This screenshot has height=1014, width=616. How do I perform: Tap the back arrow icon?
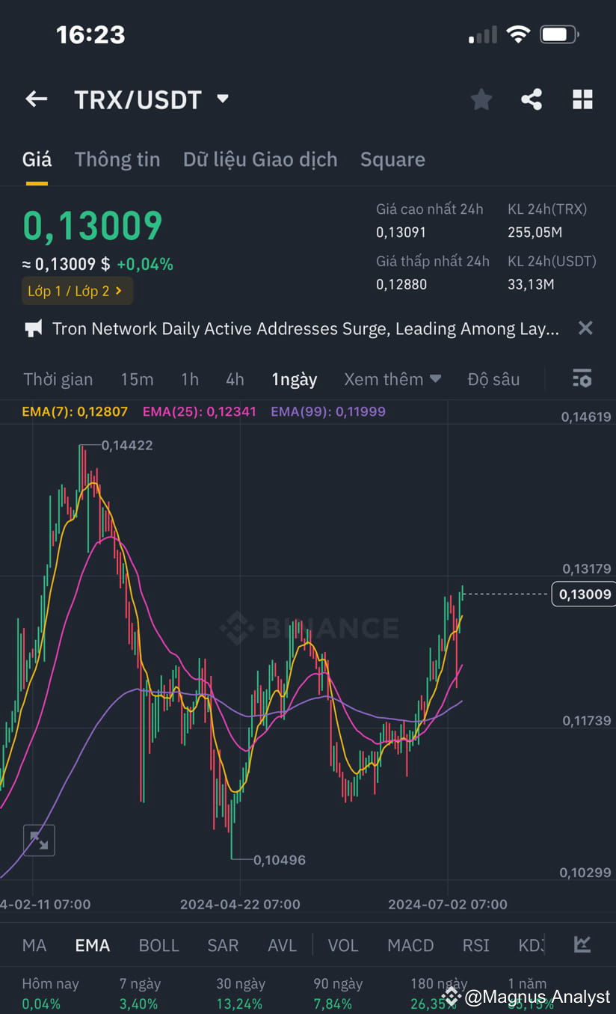click(x=37, y=99)
